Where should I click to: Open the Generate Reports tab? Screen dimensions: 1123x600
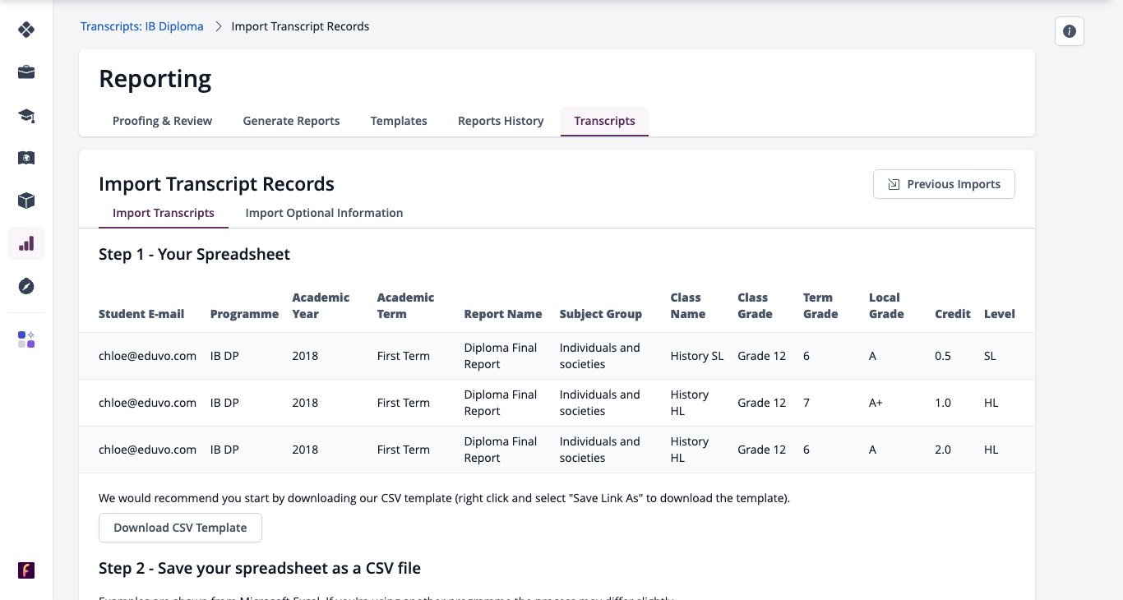click(x=291, y=121)
